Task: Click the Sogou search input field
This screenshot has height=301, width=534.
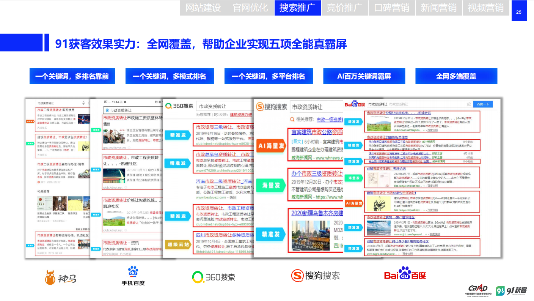Action: 317,107
